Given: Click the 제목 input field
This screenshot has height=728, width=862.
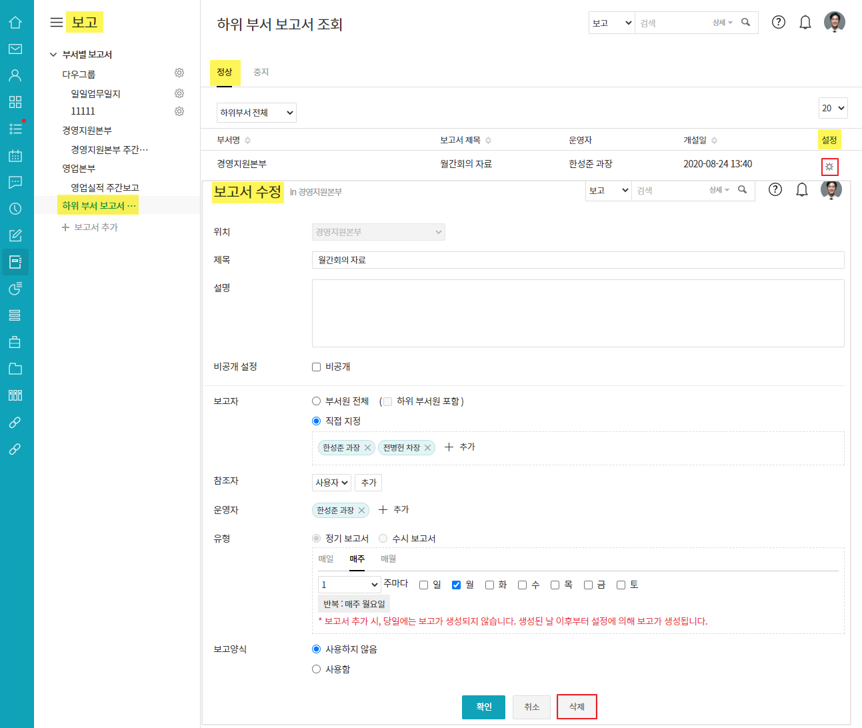Looking at the screenshot, I should 577,260.
